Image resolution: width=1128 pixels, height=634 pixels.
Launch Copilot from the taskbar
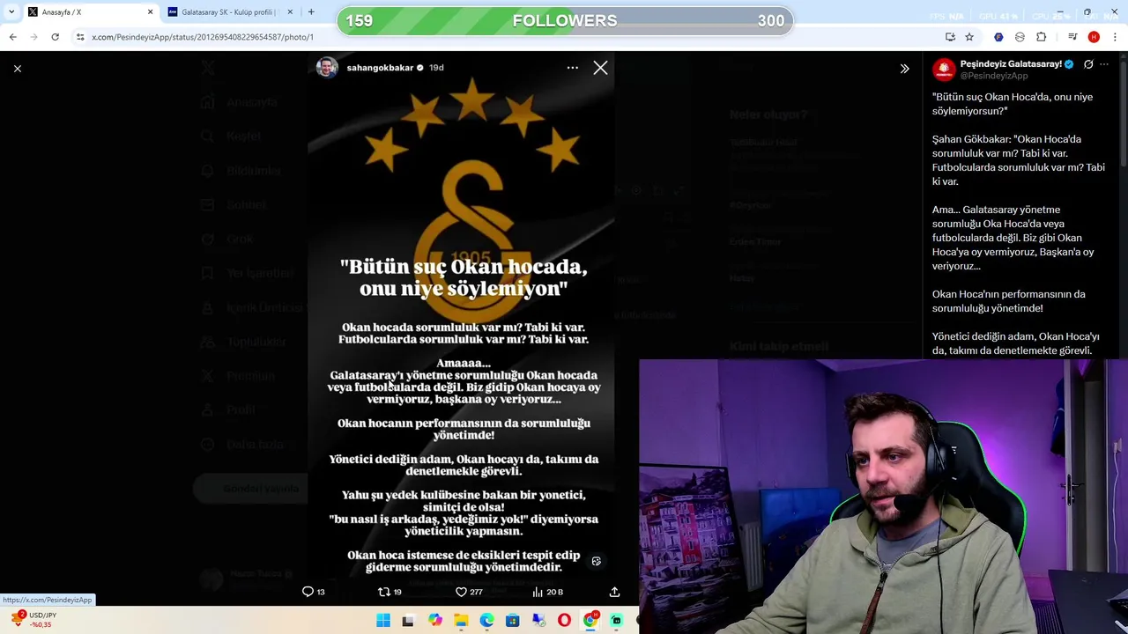[x=435, y=621]
